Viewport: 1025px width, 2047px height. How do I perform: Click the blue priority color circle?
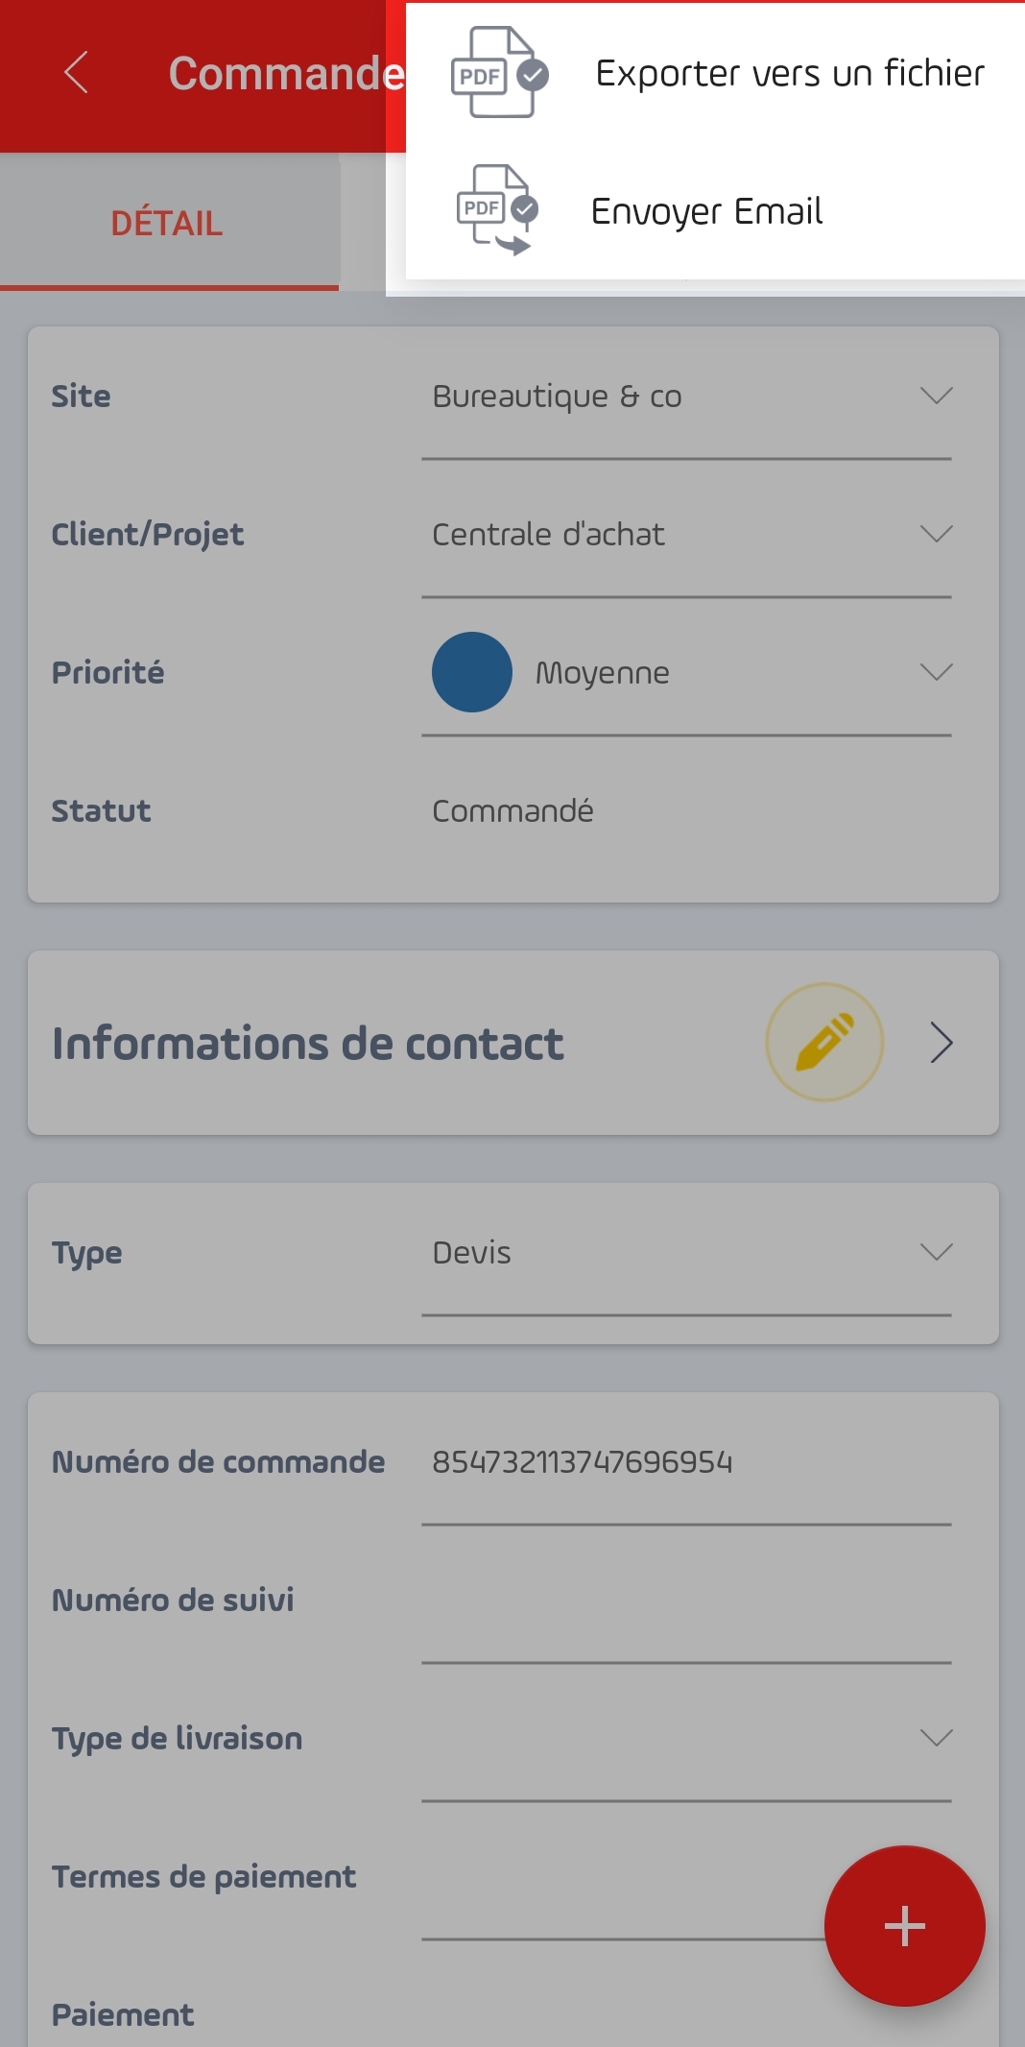pyautogui.click(x=471, y=672)
